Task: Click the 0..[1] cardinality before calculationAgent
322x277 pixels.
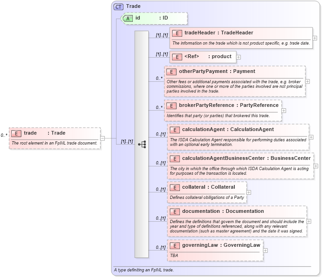Action: (161, 134)
